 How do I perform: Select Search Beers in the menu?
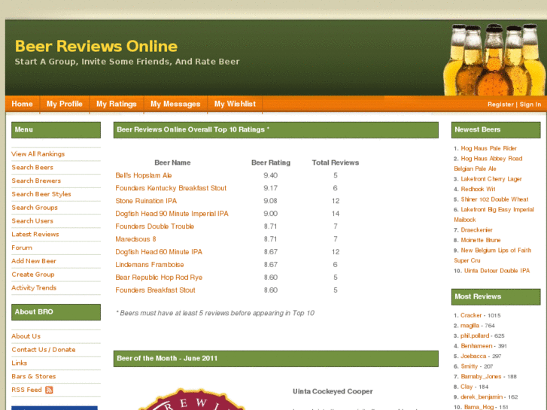point(32,168)
